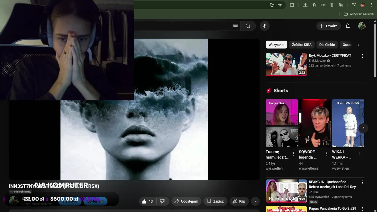Open the browser extensions puzzle icon
Image resolution: width=377 pixels, height=212 pixels.
click(x=292, y=5)
